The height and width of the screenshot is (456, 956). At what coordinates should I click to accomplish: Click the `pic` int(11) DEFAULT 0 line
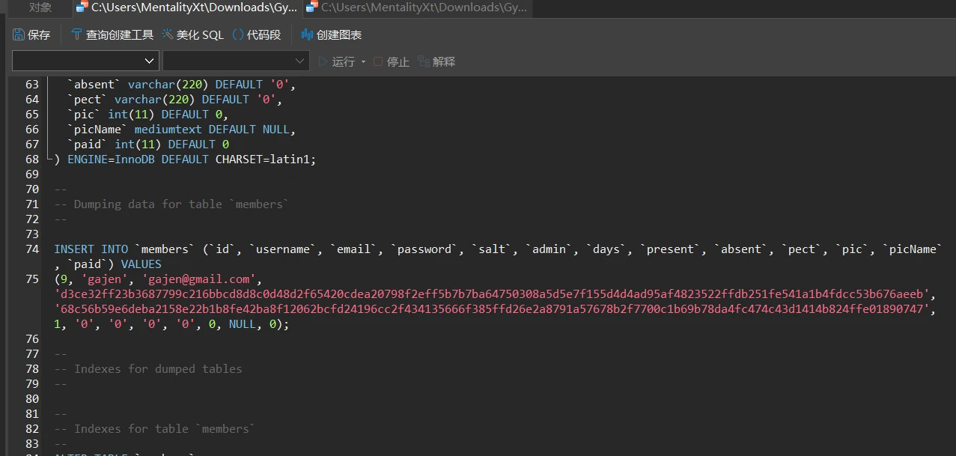147,115
